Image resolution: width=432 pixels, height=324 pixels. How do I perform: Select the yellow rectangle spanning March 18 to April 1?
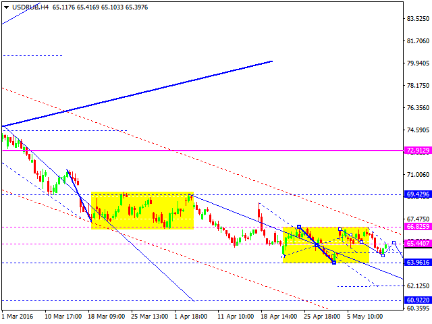[142, 211]
